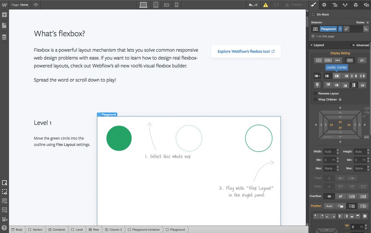This screenshot has width=371, height=233.
Task: Click the help question mark button
Action: point(4,228)
